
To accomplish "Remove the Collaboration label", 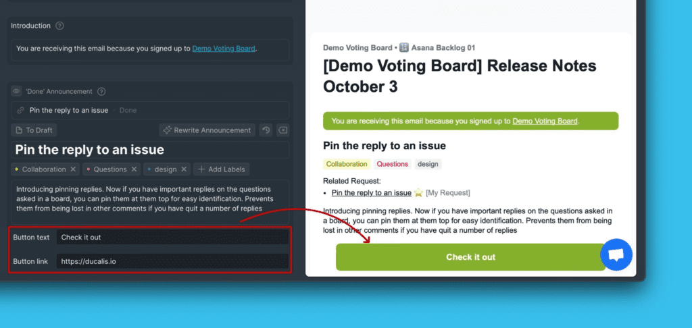I will [x=73, y=169].
